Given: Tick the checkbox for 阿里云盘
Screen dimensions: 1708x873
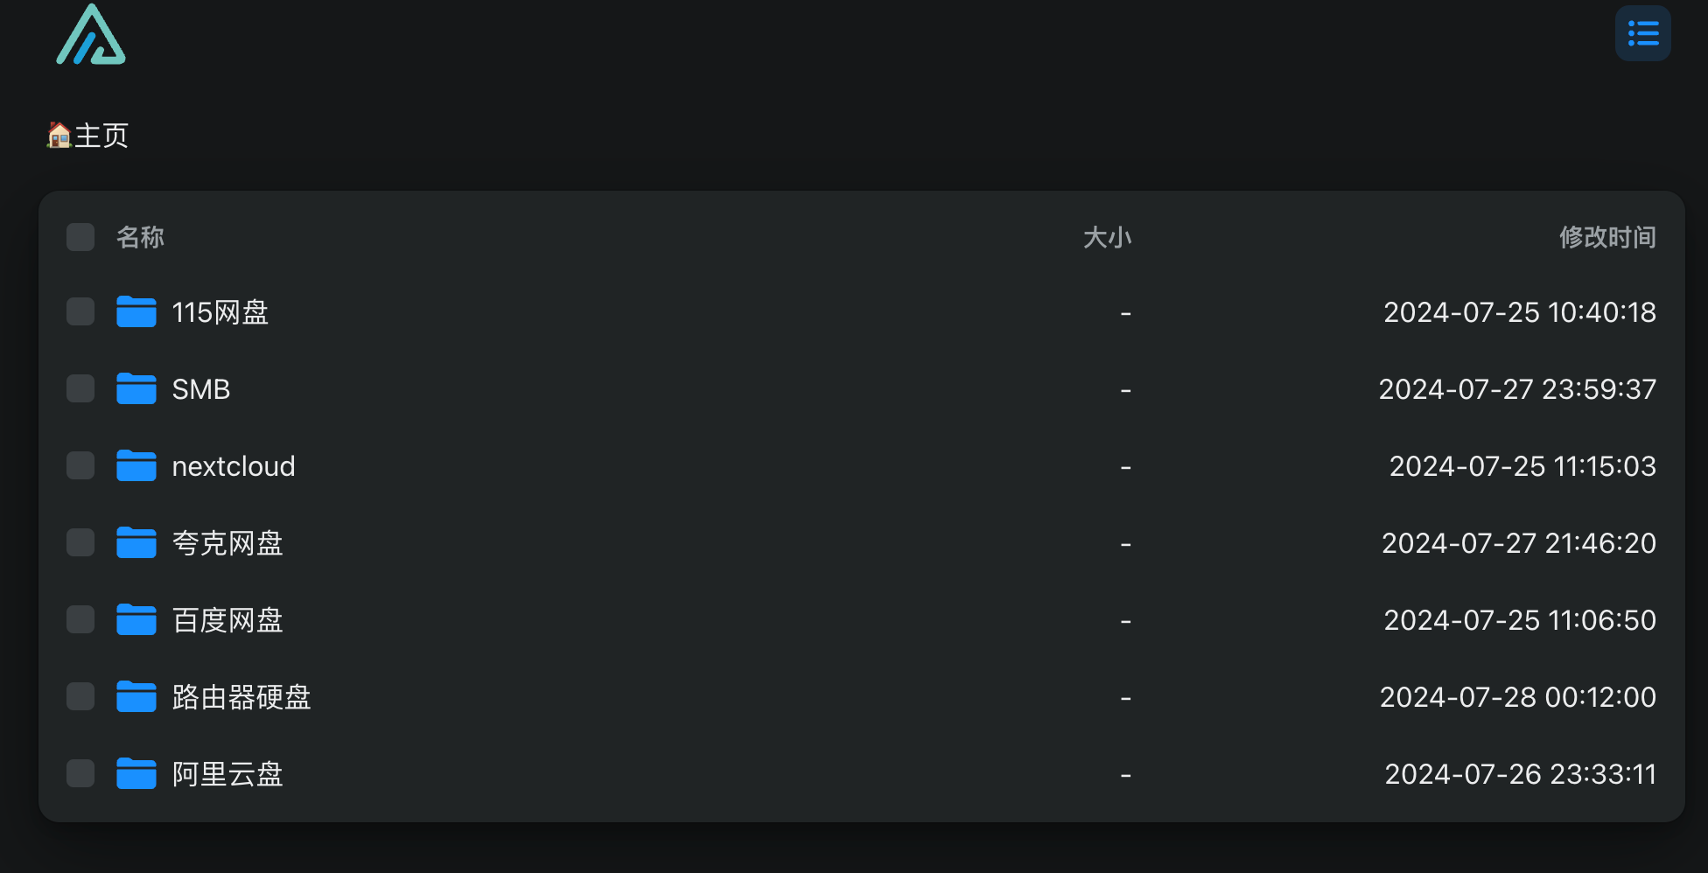Looking at the screenshot, I should pyautogui.click(x=80, y=773).
